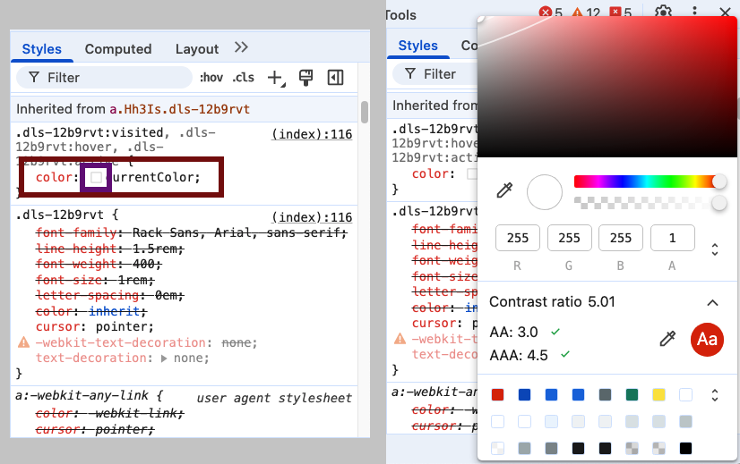Open the (index):116 link beside .dls-12b9rvt rule

pos(312,217)
